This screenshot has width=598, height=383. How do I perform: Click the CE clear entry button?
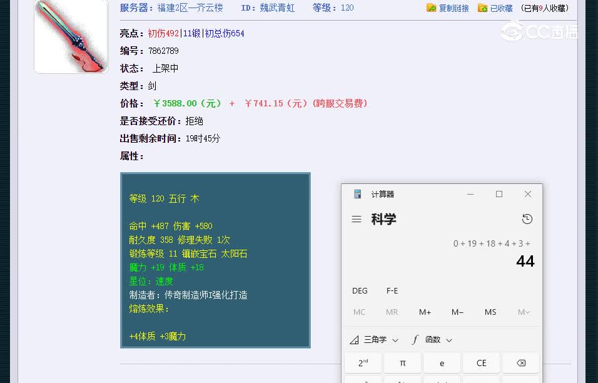pos(481,363)
